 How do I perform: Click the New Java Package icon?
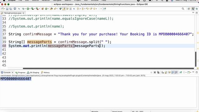[43, 9]
